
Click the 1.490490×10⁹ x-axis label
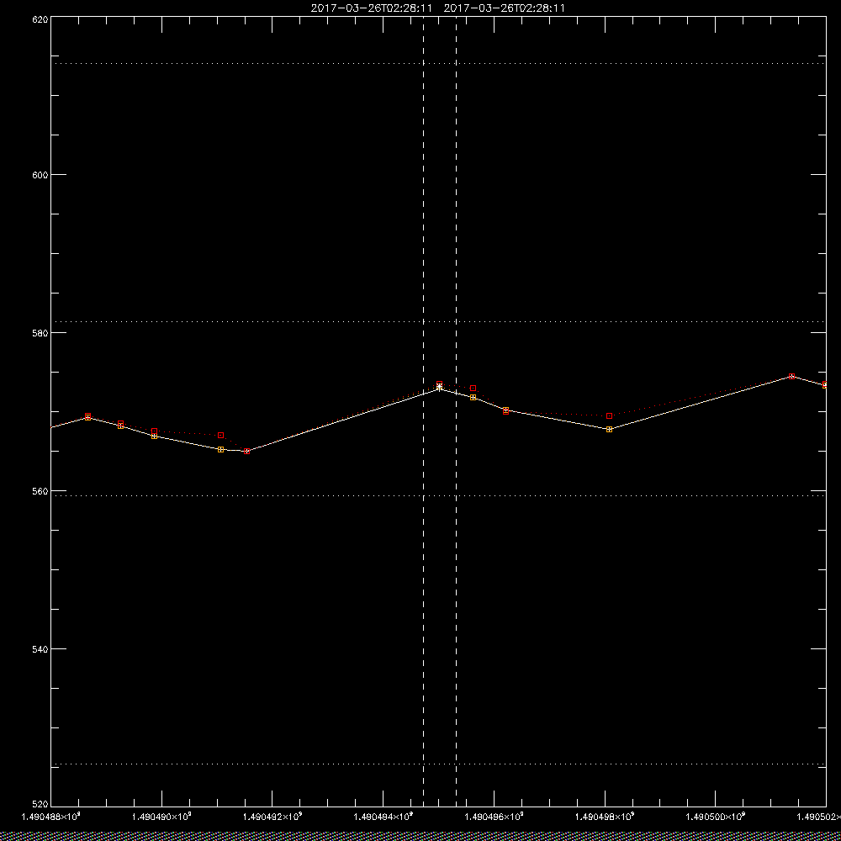(x=161, y=817)
